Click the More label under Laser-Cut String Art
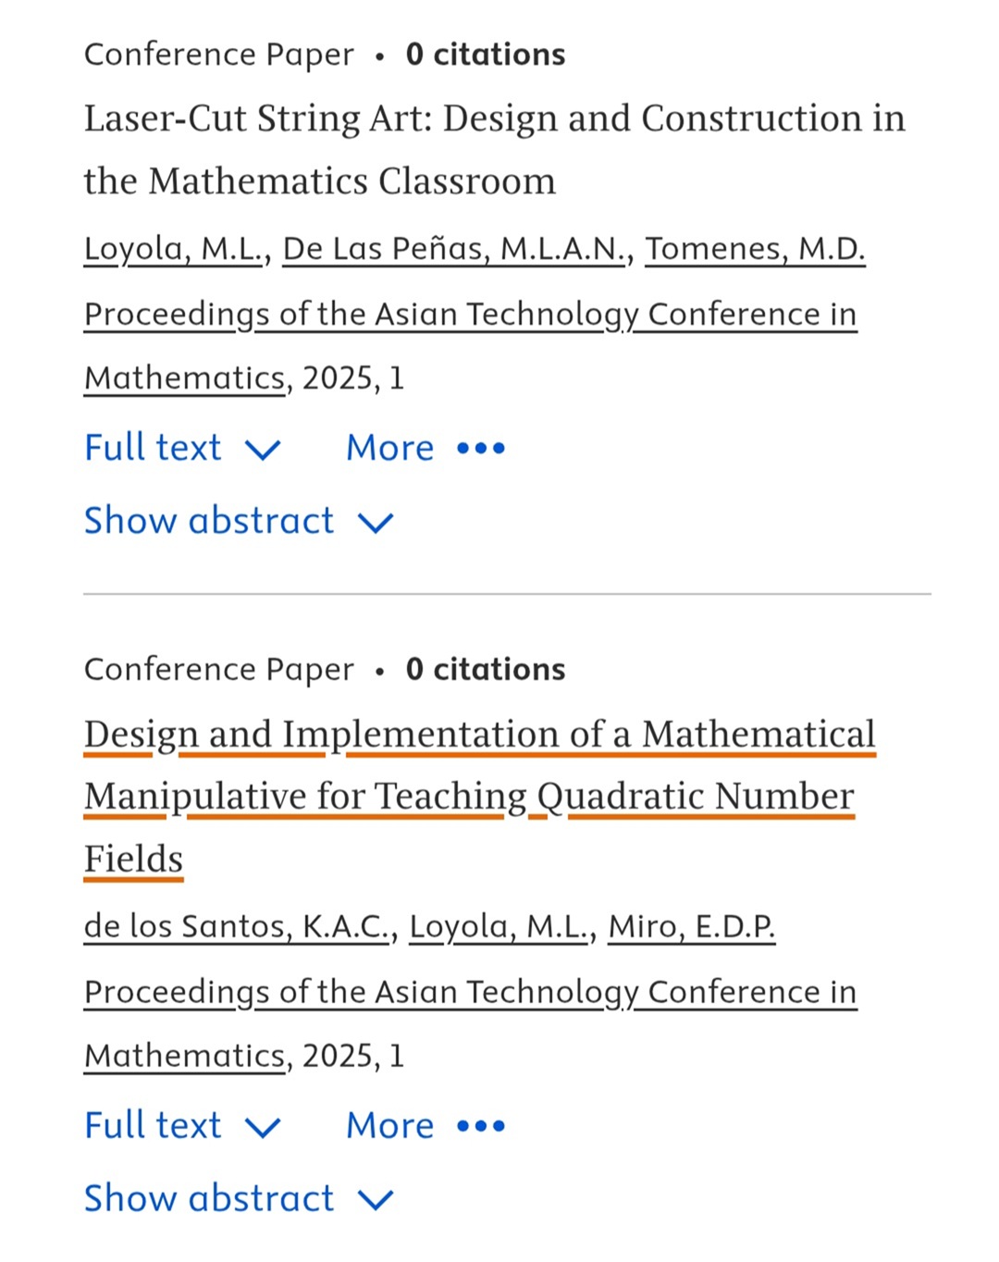 pos(389,449)
